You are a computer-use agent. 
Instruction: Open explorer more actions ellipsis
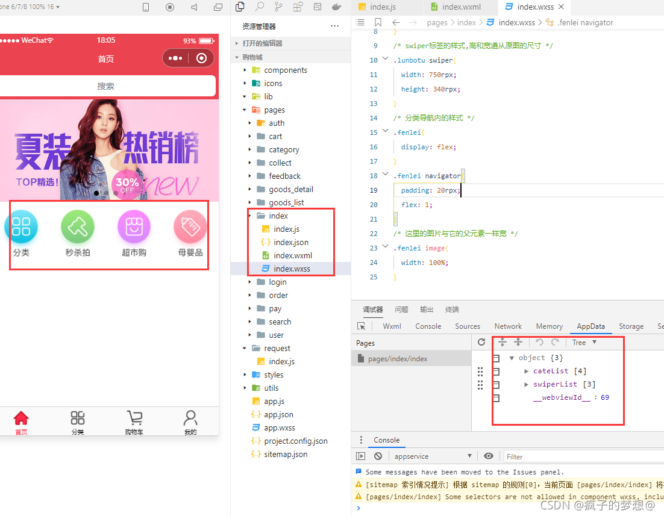(334, 26)
